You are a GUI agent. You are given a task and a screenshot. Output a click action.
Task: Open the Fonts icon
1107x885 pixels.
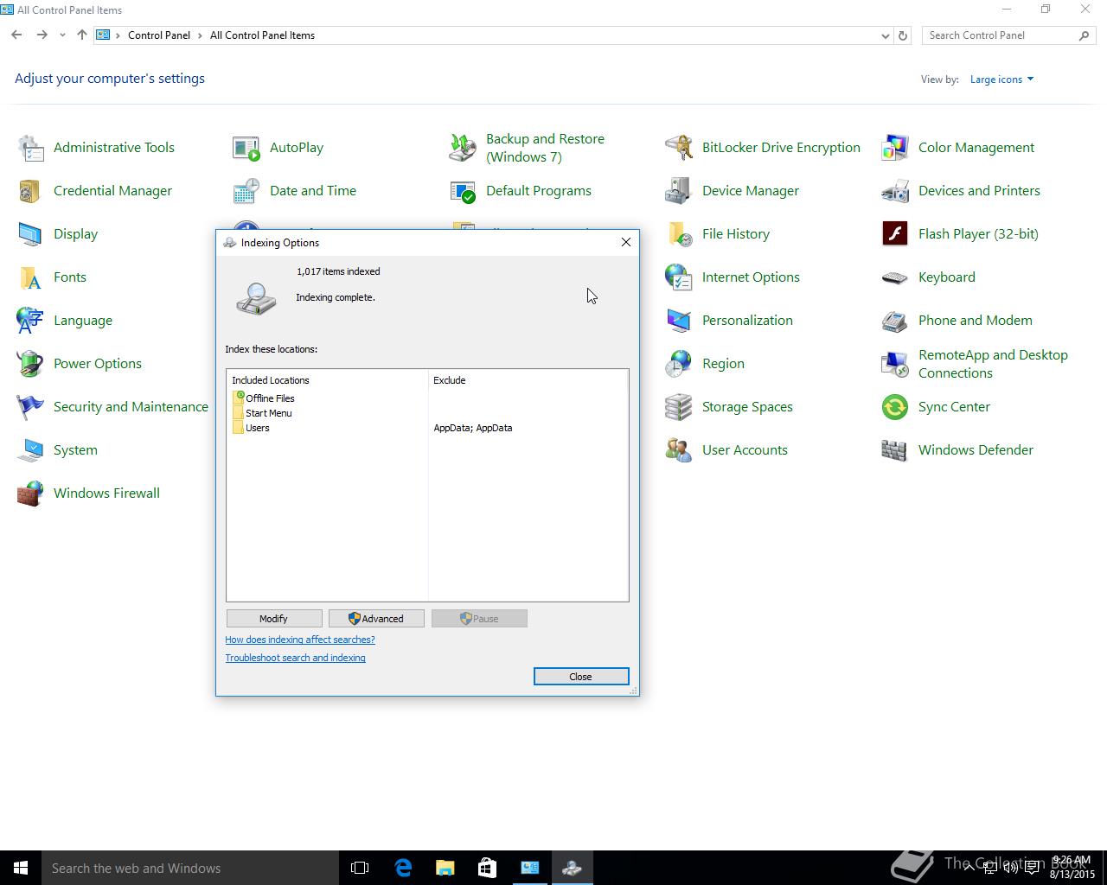pos(30,277)
